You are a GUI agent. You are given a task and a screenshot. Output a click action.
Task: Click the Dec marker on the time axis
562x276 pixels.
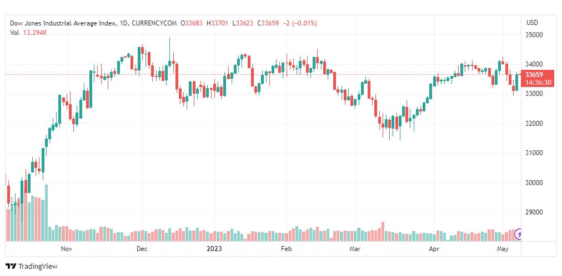(x=142, y=248)
